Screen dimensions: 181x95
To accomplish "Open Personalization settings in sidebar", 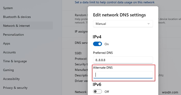I will (x=13, y=35).
